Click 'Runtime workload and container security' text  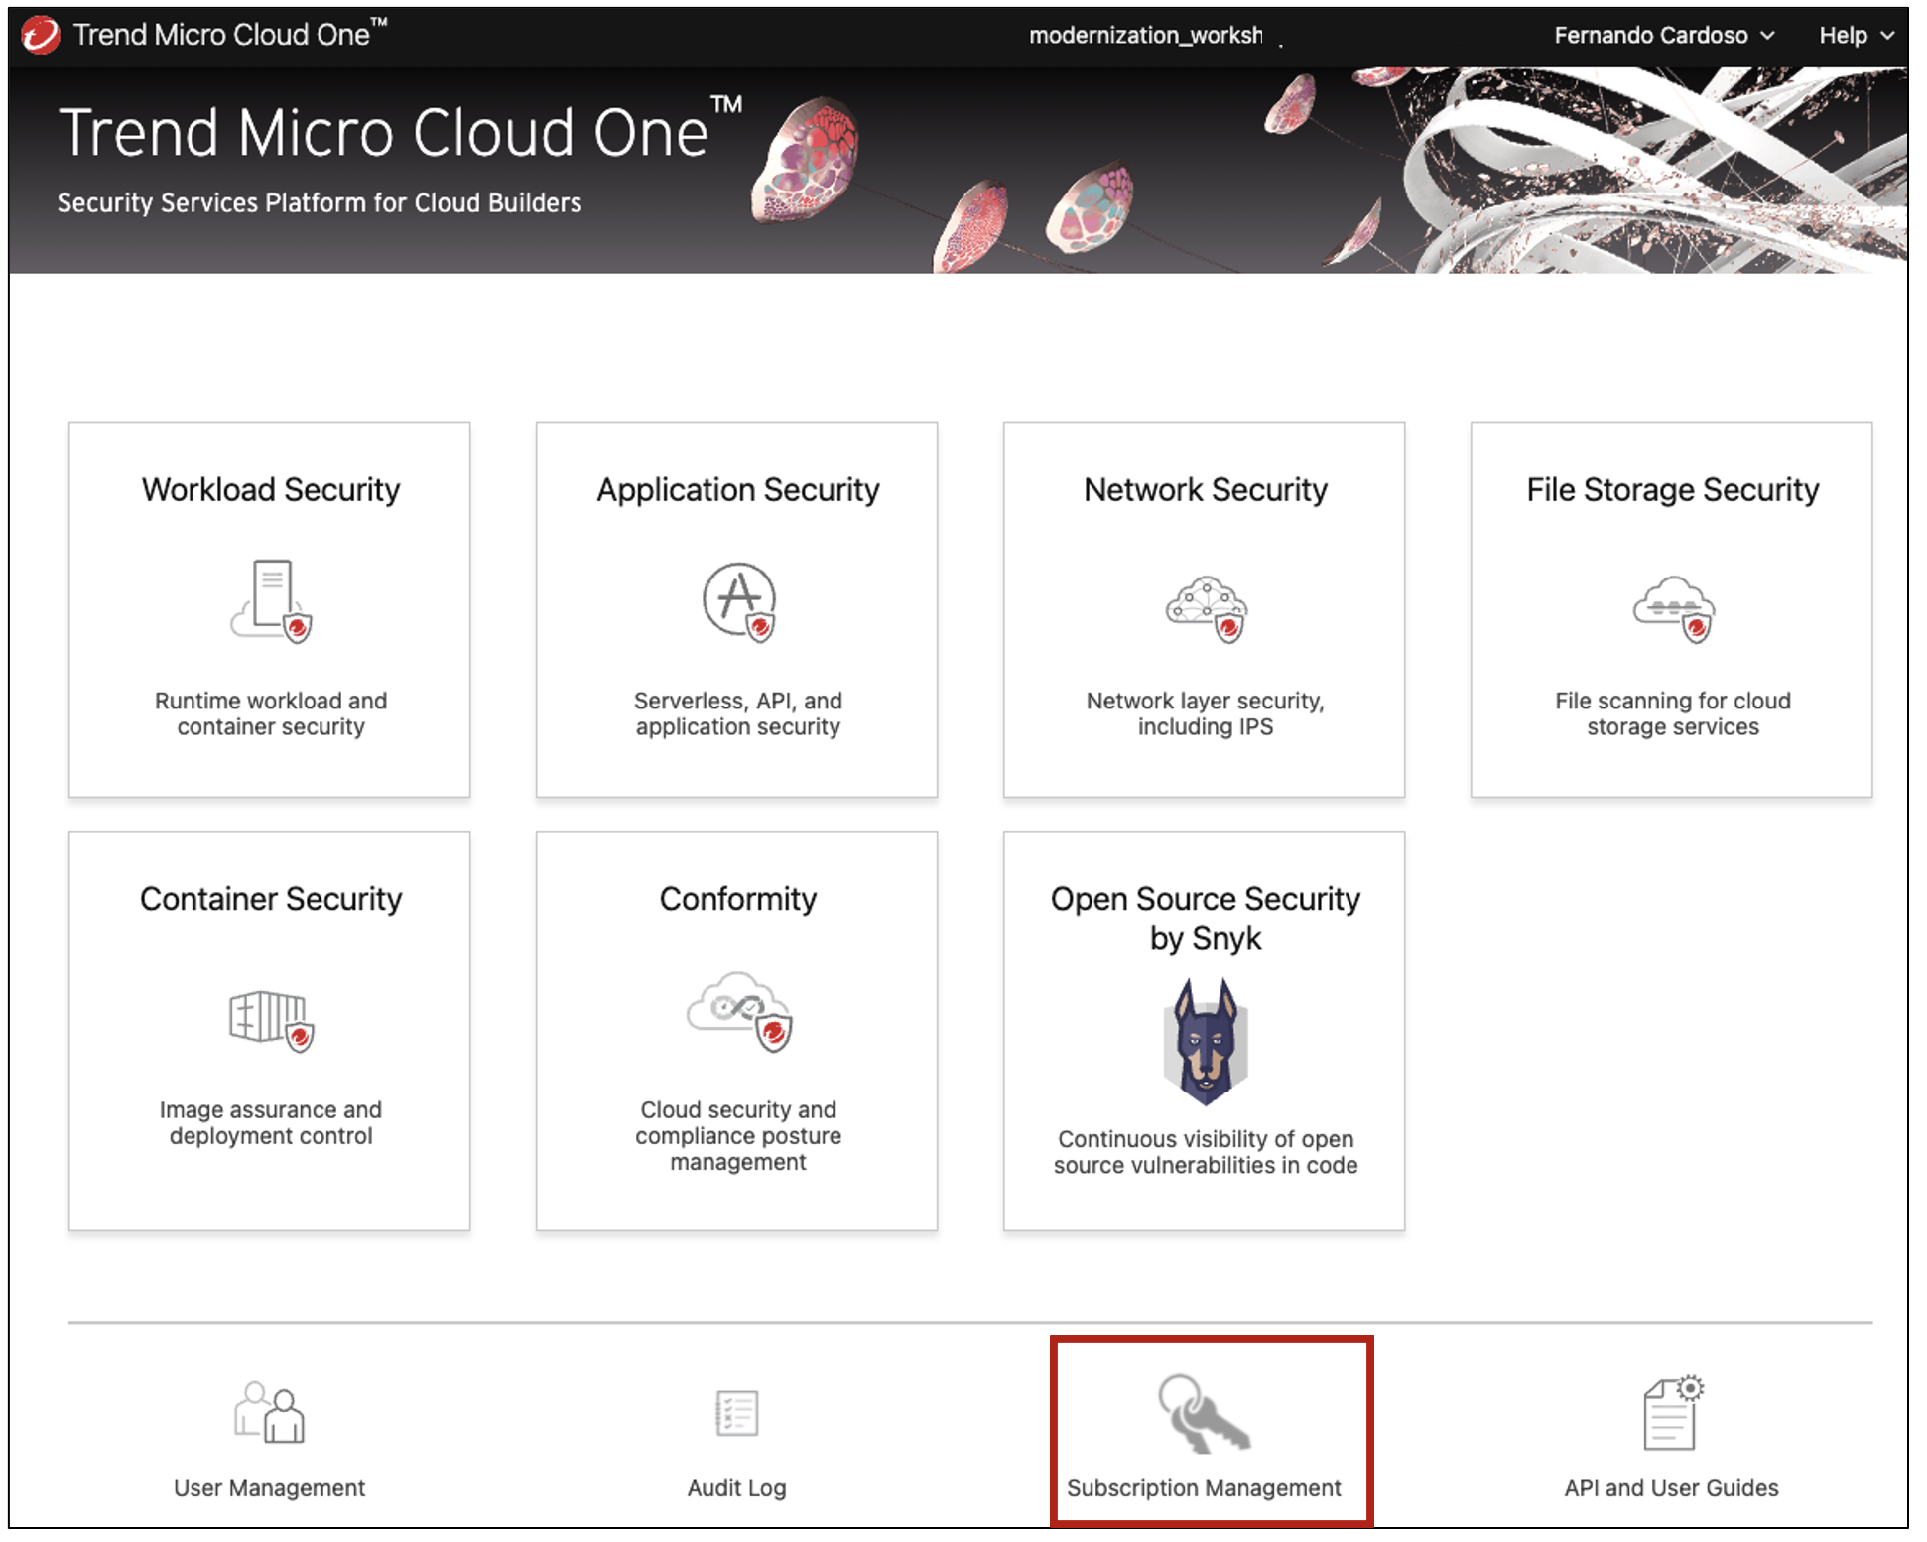click(271, 713)
